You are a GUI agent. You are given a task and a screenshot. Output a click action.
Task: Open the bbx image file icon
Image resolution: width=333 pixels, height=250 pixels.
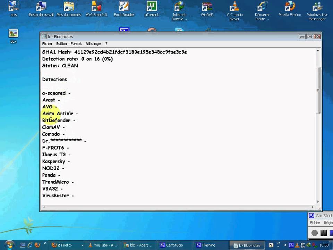point(14,36)
